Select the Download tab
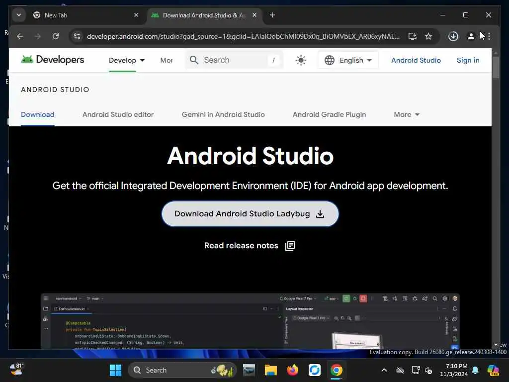This screenshot has height=382, width=509. pos(38,115)
